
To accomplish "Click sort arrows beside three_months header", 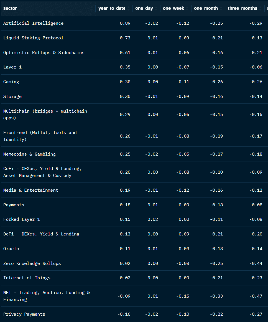I will pos(261,9).
